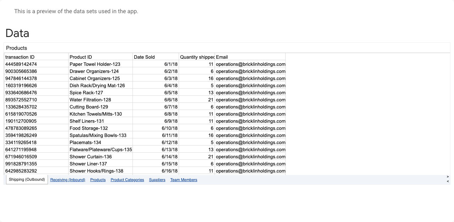Click transaction ID 444589142474
This screenshot has height=222, width=454.
(36, 64)
